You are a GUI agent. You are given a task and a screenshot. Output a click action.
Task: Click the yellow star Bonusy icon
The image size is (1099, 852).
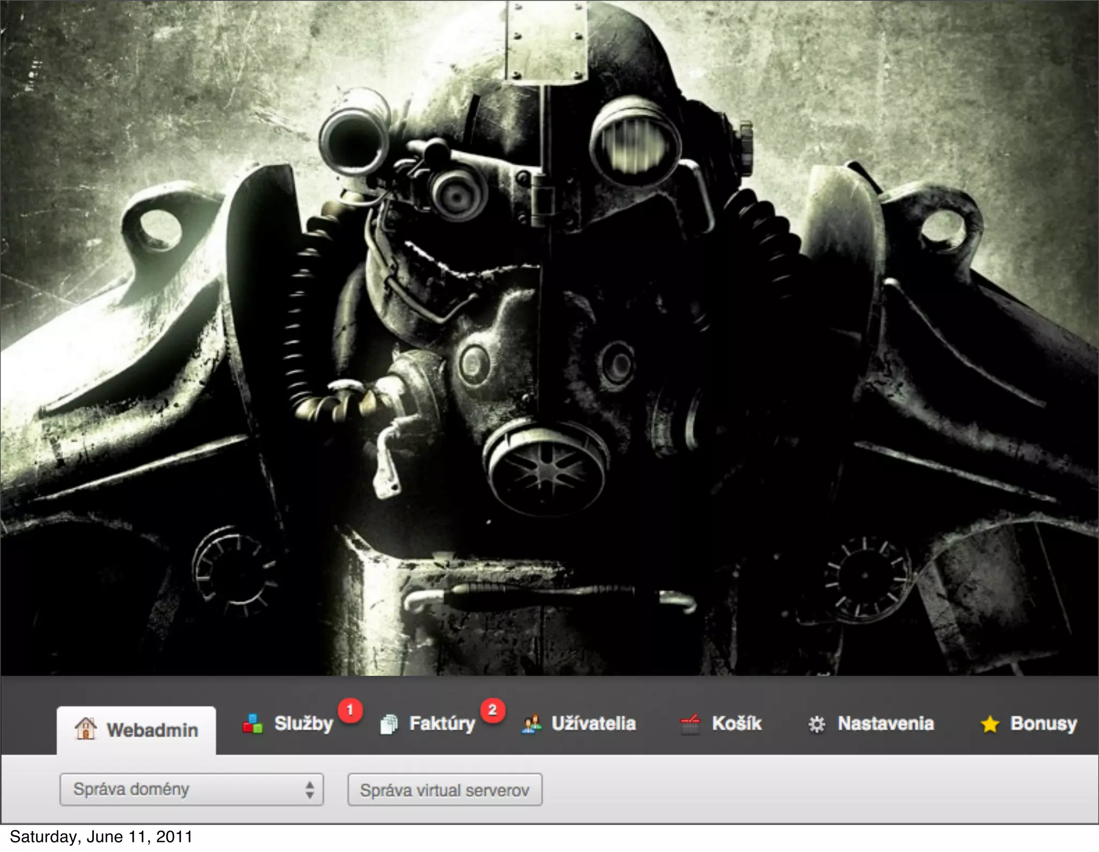pos(990,724)
